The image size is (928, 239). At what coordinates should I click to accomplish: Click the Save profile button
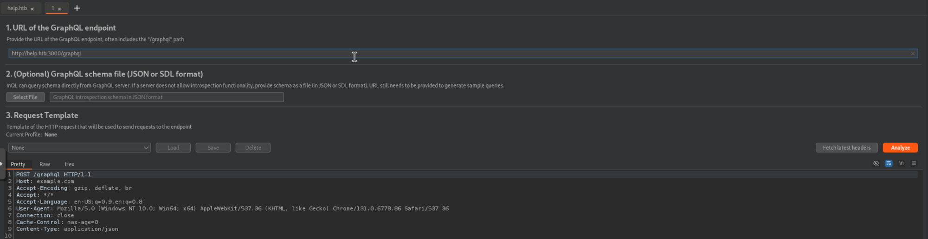213,148
